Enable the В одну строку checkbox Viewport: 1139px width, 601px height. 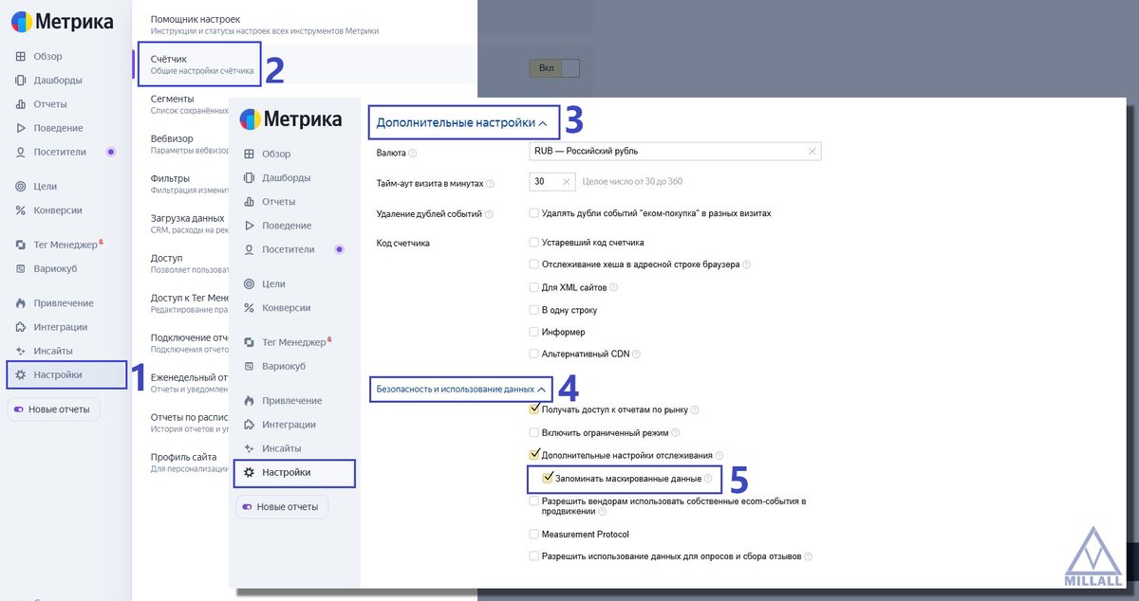(x=534, y=310)
